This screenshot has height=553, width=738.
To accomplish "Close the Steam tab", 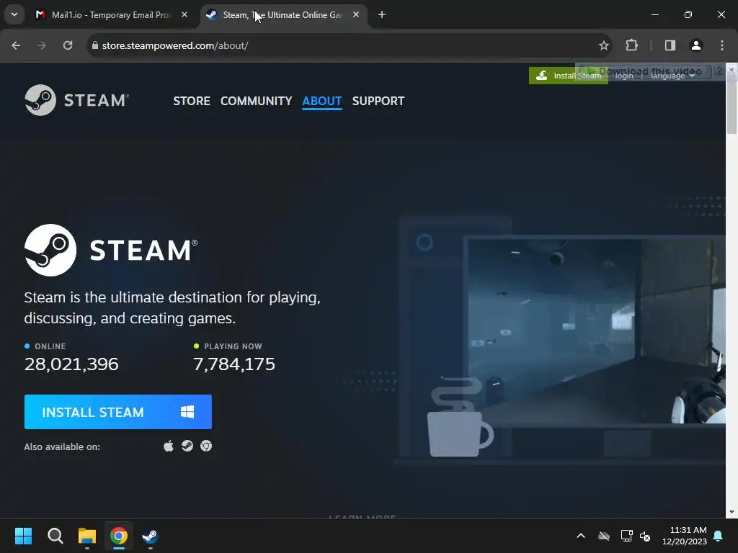I will click(x=356, y=15).
